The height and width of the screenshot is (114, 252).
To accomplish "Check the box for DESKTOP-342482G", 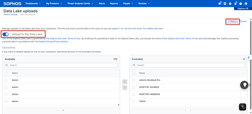I will pyautogui.click(x=133, y=87).
